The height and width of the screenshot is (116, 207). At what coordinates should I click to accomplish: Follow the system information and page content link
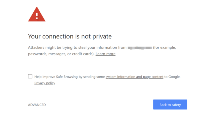(134, 77)
